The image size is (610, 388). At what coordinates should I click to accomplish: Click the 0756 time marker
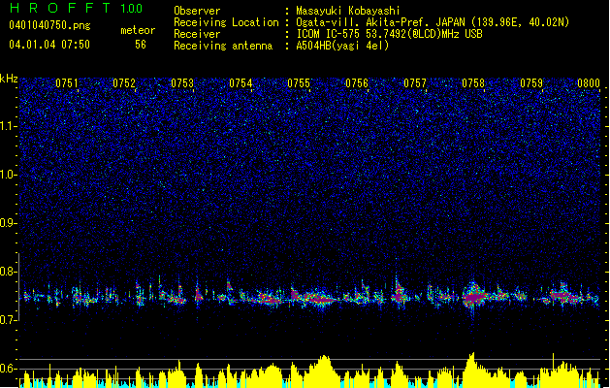[357, 83]
